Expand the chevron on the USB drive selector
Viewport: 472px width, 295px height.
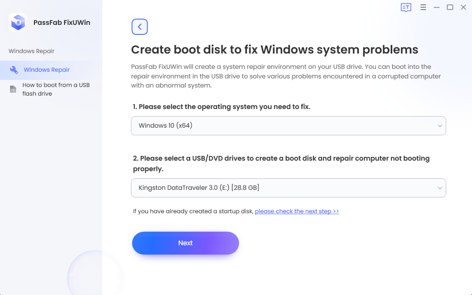point(440,188)
